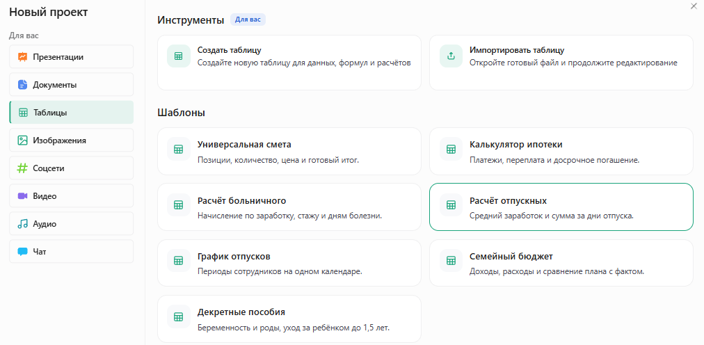Click the Видео purple camera icon

(22, 196)
